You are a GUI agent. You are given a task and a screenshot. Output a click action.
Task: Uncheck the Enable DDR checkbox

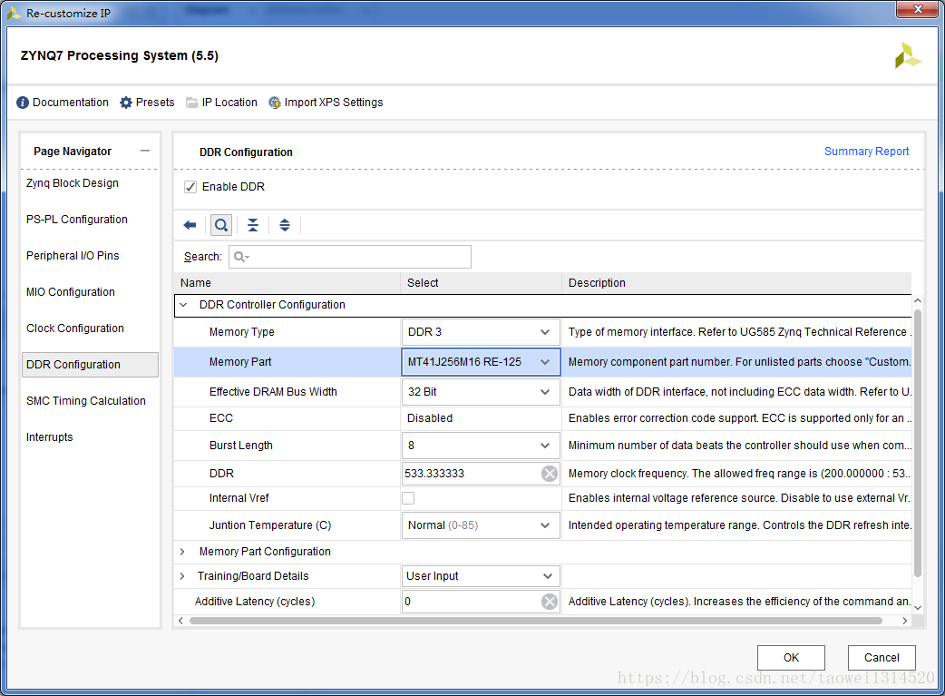(x=190, y=187)
